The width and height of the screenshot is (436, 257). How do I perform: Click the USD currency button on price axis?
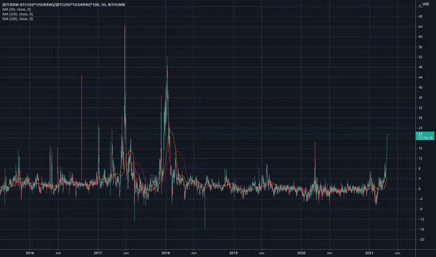(x=426, y=4)
